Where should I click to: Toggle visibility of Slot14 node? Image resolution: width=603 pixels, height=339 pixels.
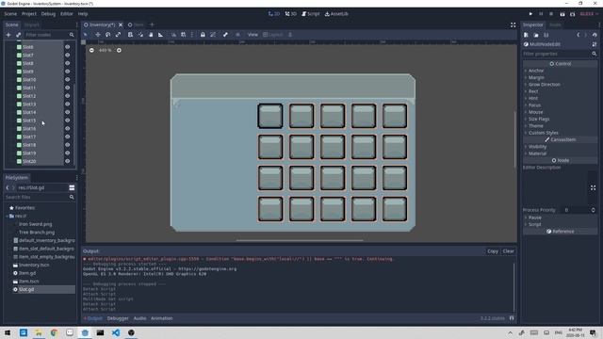[x=67, y=112]
